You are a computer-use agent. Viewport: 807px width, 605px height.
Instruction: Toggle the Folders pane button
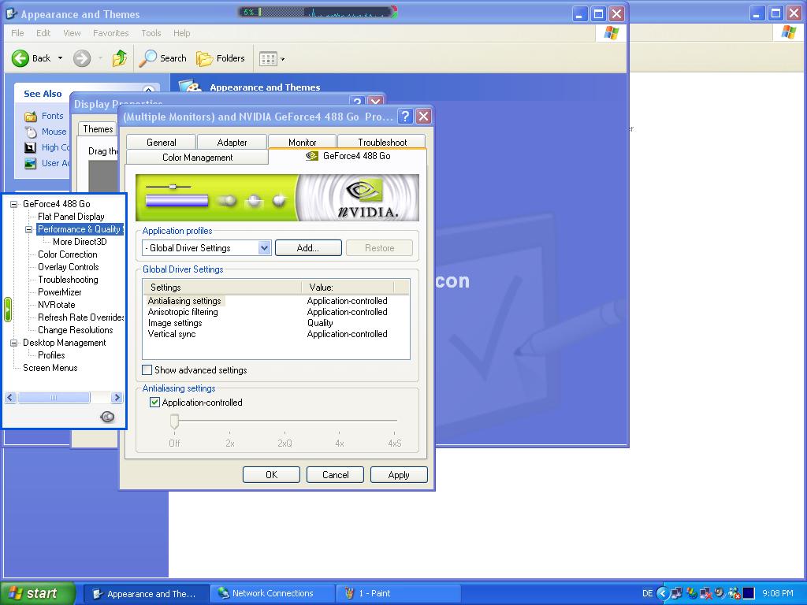tap(221, 58)
